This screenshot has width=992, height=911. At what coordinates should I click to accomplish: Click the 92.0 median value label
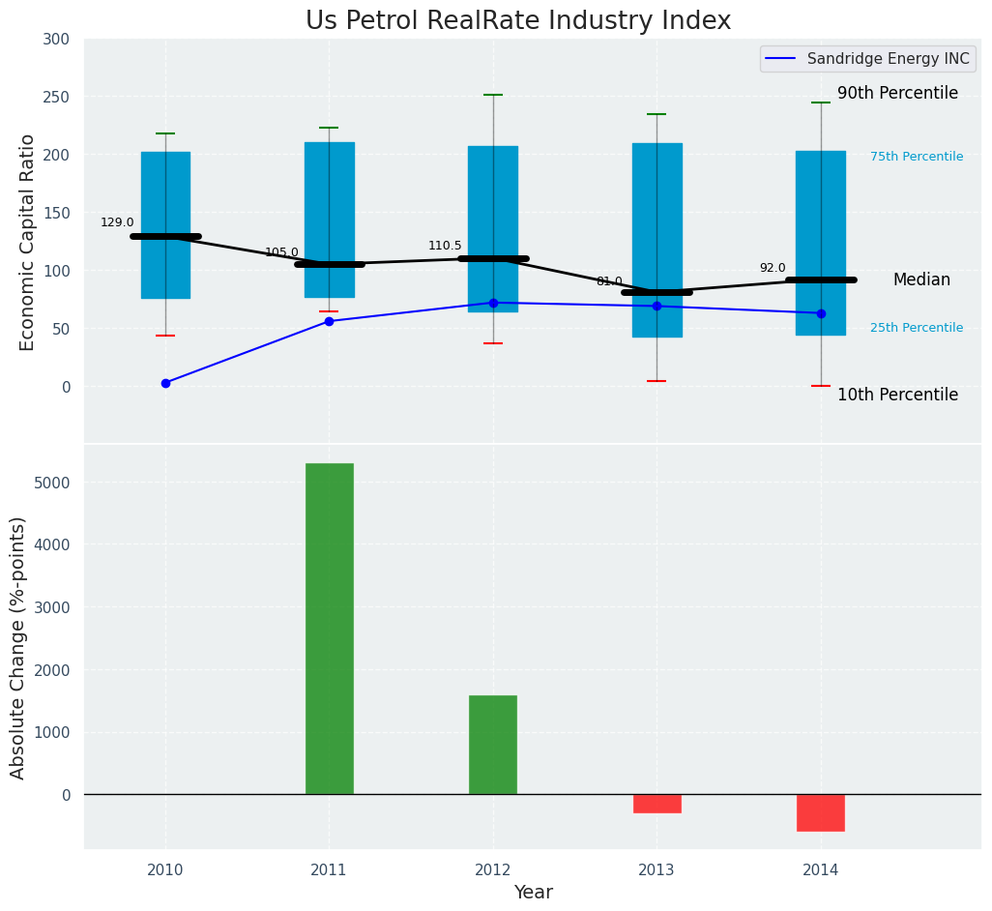[x=773, y=268]
